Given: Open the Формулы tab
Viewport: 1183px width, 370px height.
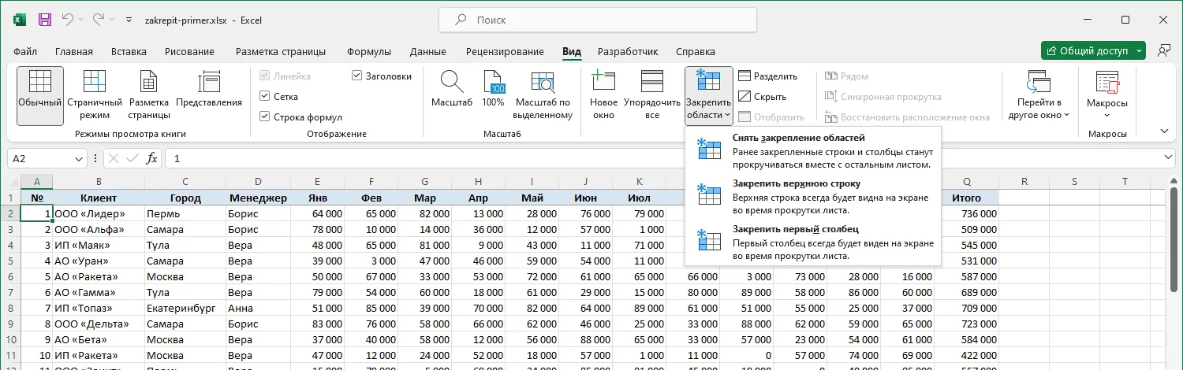Looking at the screenshot, I should coord(369,52).
